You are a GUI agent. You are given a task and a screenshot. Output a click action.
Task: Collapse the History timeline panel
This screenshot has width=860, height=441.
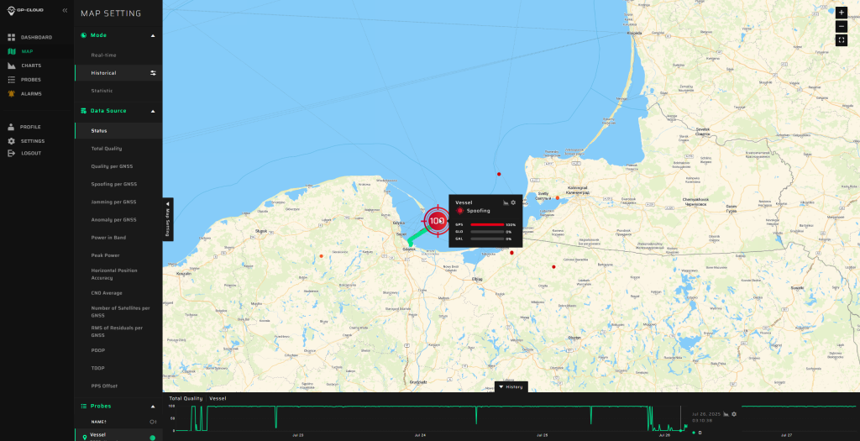(x=511, y=386)
